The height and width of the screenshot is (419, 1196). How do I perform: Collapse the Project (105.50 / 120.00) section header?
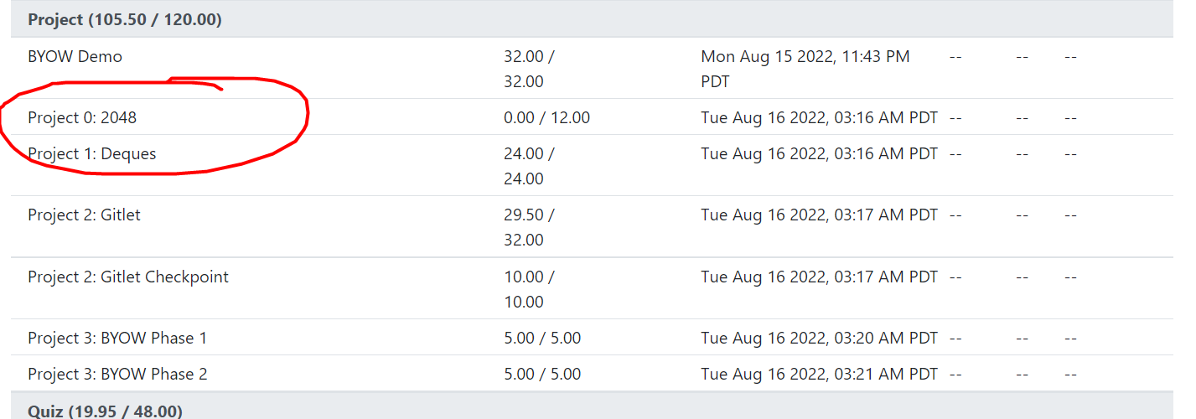click(592, 19)
